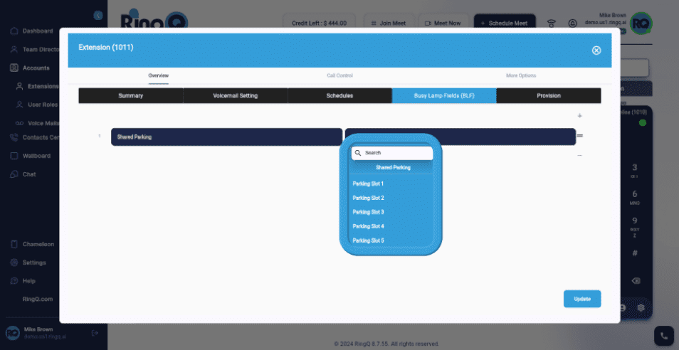Image resolution: width=679 pixels, height=350 pixels.
Task: Open the phone dialer floating button
Action: coord(663,335)
